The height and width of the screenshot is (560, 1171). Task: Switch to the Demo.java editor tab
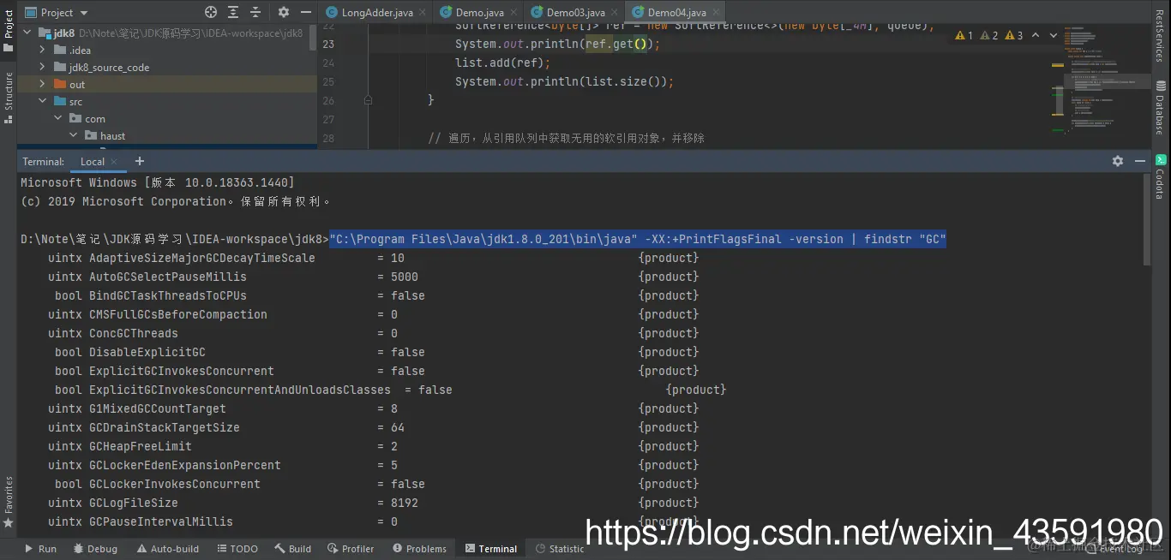480,12
